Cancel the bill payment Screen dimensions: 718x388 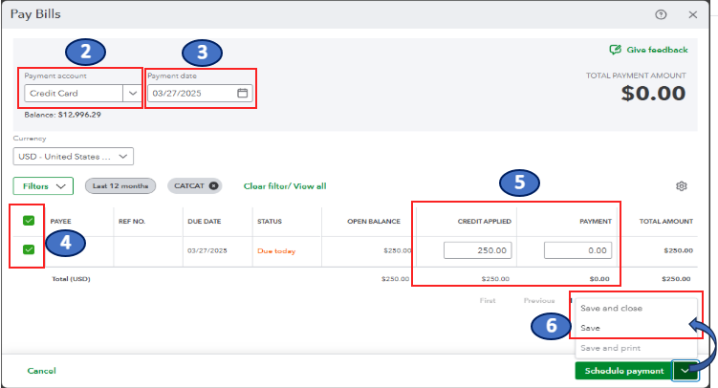(42, 371)
